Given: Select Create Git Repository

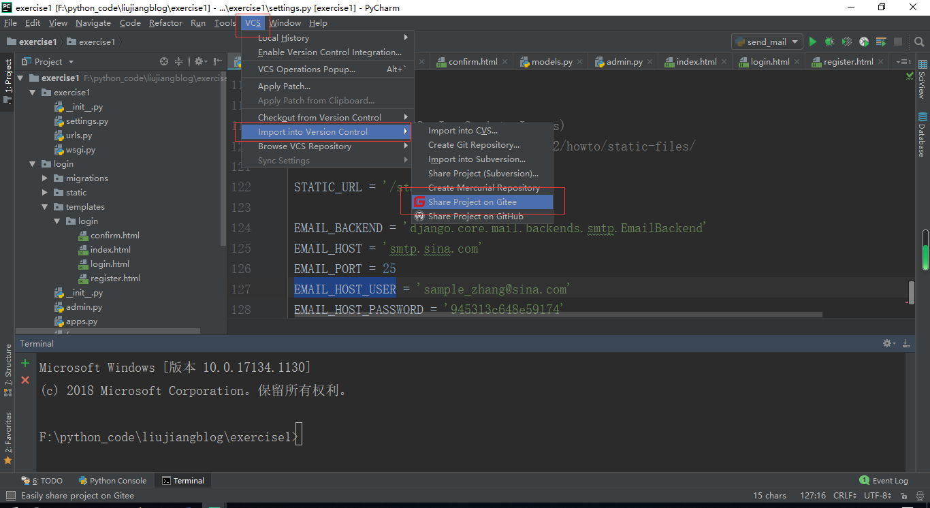Looking at the screenshot, I should coord(483,145).
